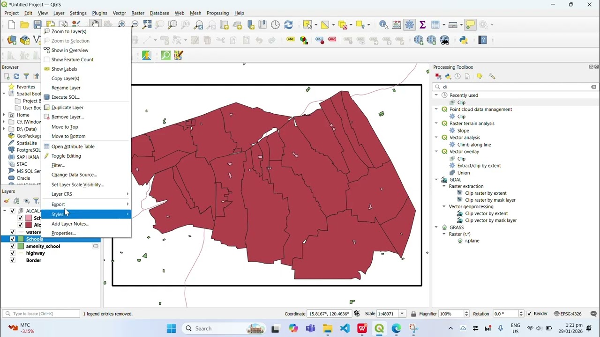Uncheck the Schools layer visibility
The image size is (600, 337).
pos(13,239)
